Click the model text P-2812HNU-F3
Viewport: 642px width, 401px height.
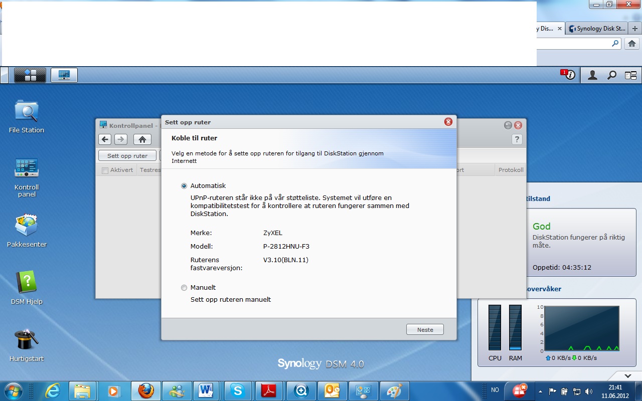[286, 247]
